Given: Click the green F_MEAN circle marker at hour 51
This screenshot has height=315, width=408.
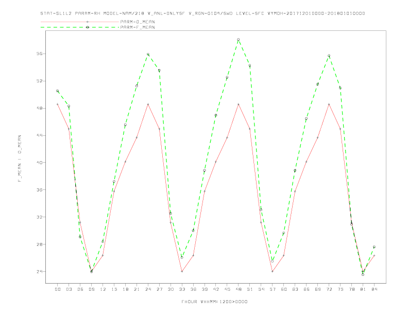Looking at the screenshot, I should [250, 65].
